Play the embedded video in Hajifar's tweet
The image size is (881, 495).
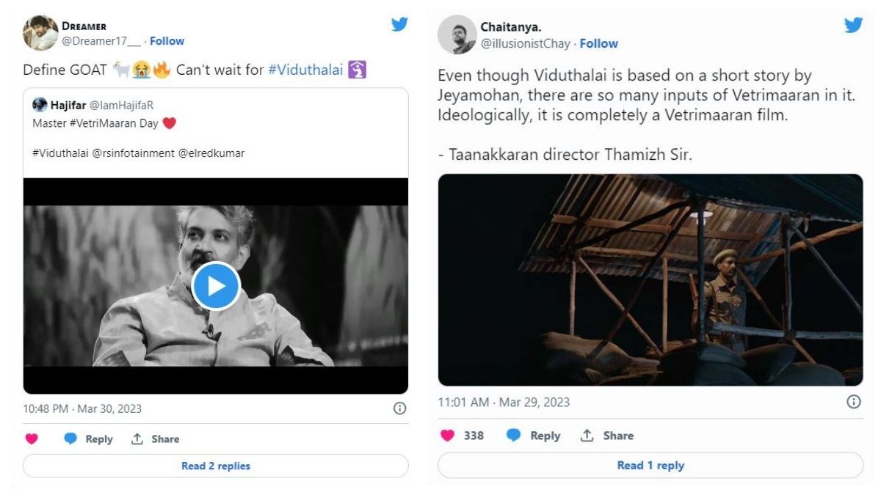pyautogui.click(x=216, y=286)
